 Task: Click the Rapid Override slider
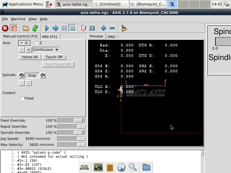coord(72,127)
